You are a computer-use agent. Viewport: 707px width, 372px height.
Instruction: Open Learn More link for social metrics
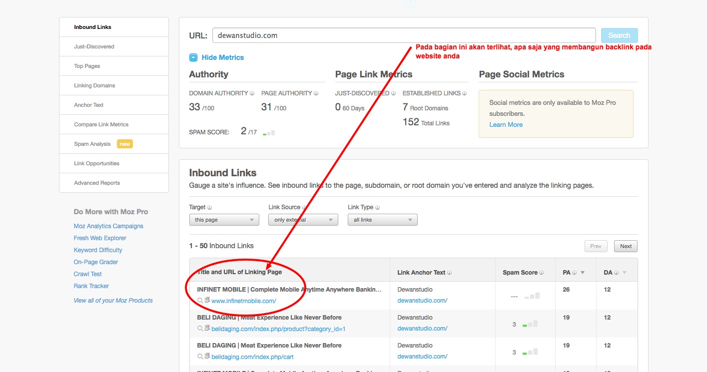tap(506, 125)
